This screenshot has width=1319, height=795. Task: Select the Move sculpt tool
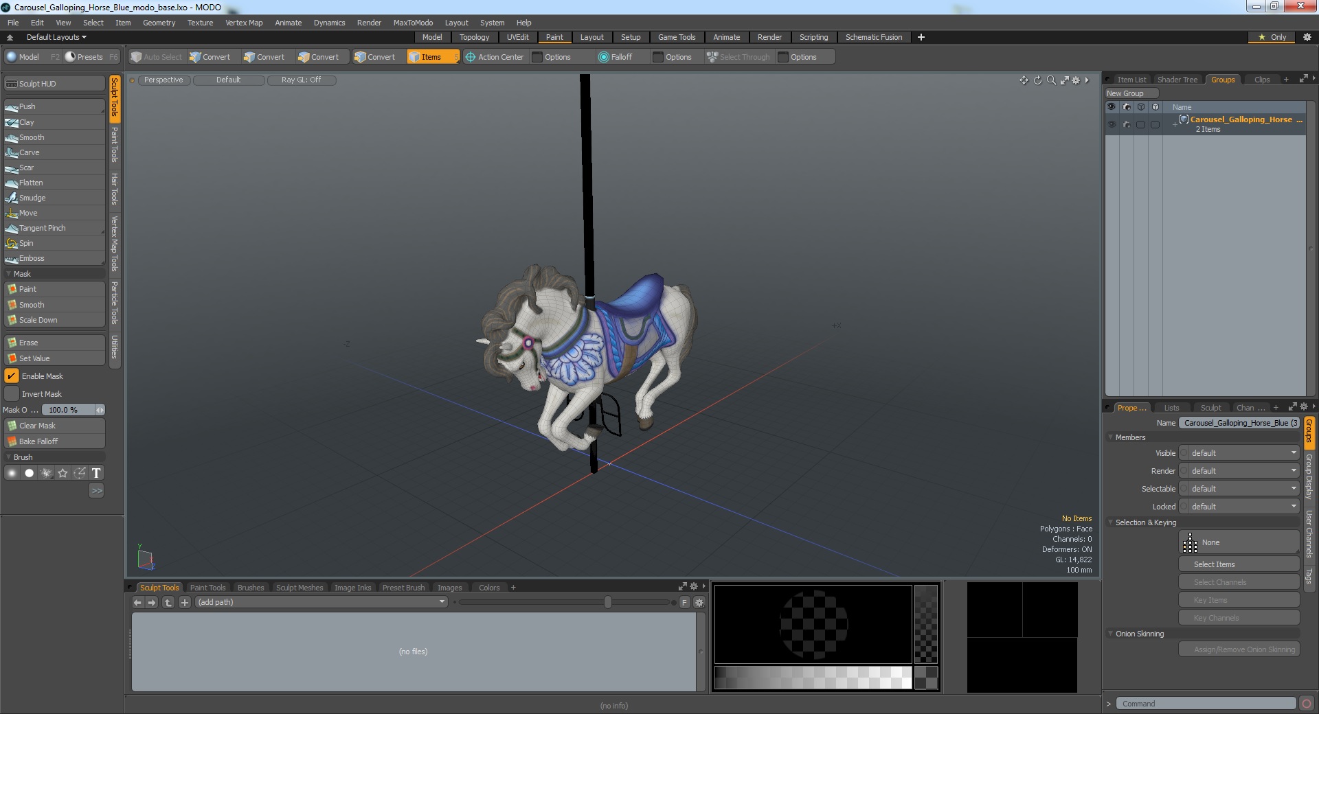click(54, 213)
